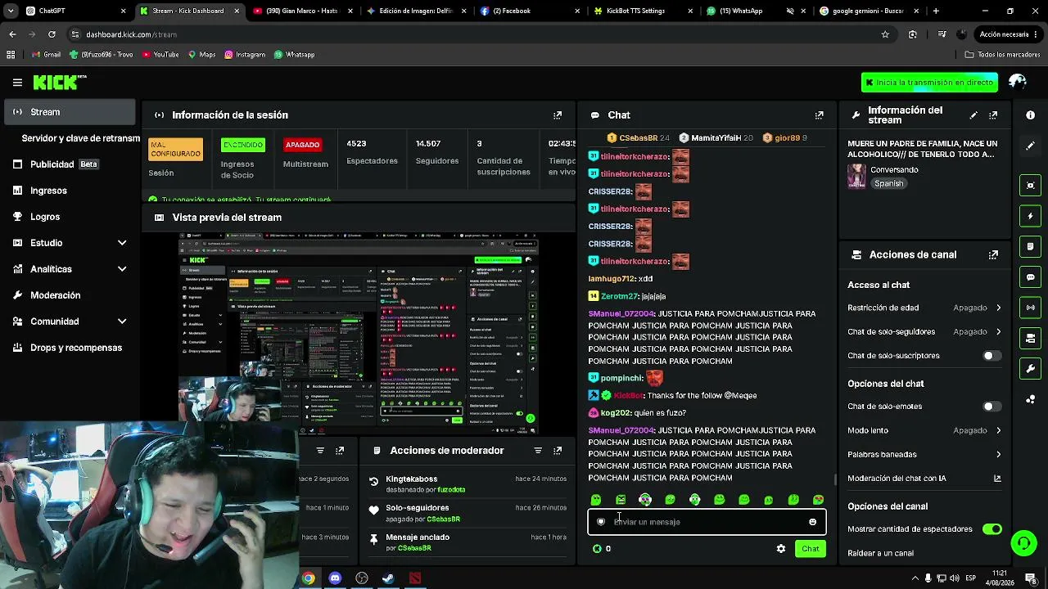The height and width of the screenshot is (589, 1048).
Task: Click Inicia la transmisión en directo button
Action: click(929, 82)
